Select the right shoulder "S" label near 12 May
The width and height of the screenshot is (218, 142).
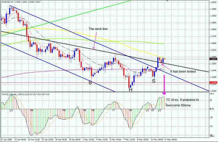pyautogui.click(x=153, y=81)
